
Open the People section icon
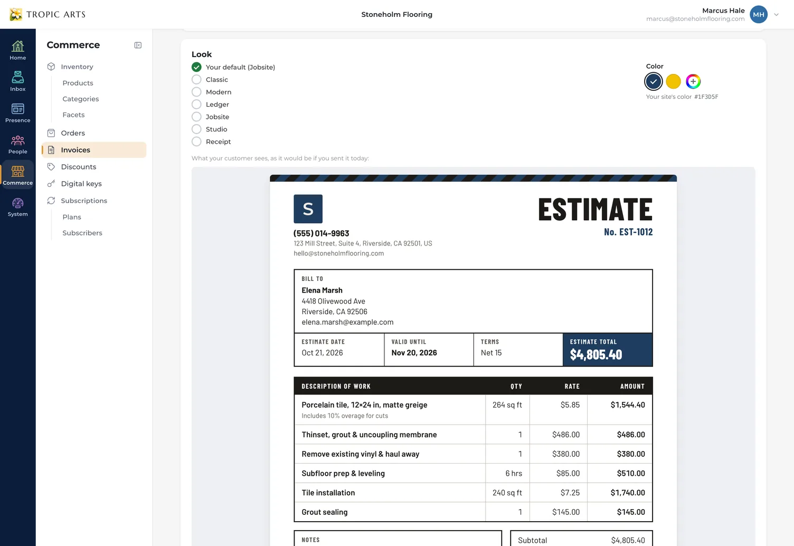[x=17, y=140]
